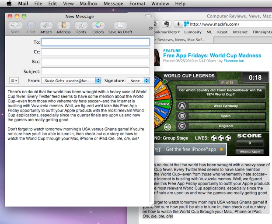This screenshot has height=224, width=272.
Task: Click the plus add-bookmark button in browser
Action: coord(178,24)
